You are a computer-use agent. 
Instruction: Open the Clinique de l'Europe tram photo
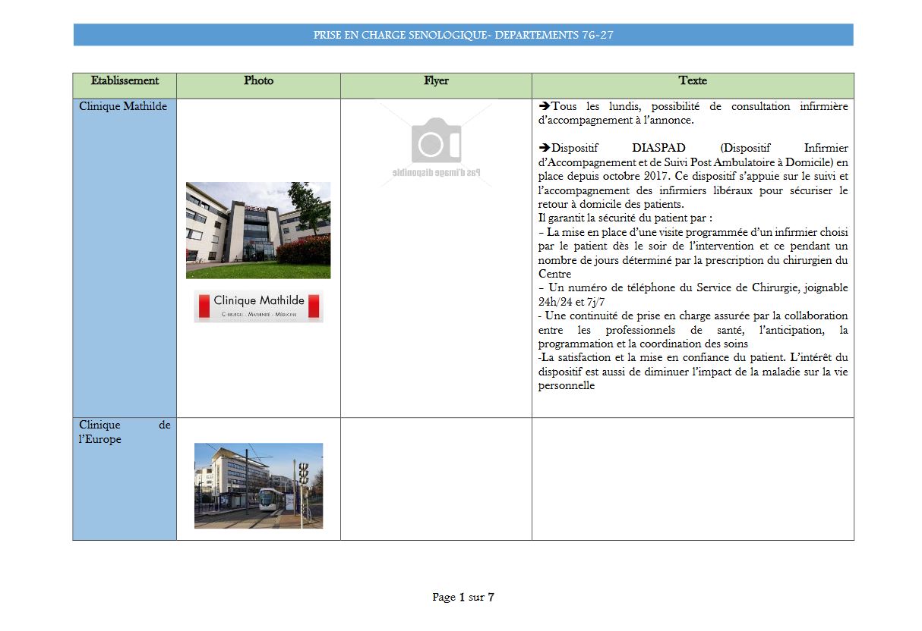pos(258,486)
